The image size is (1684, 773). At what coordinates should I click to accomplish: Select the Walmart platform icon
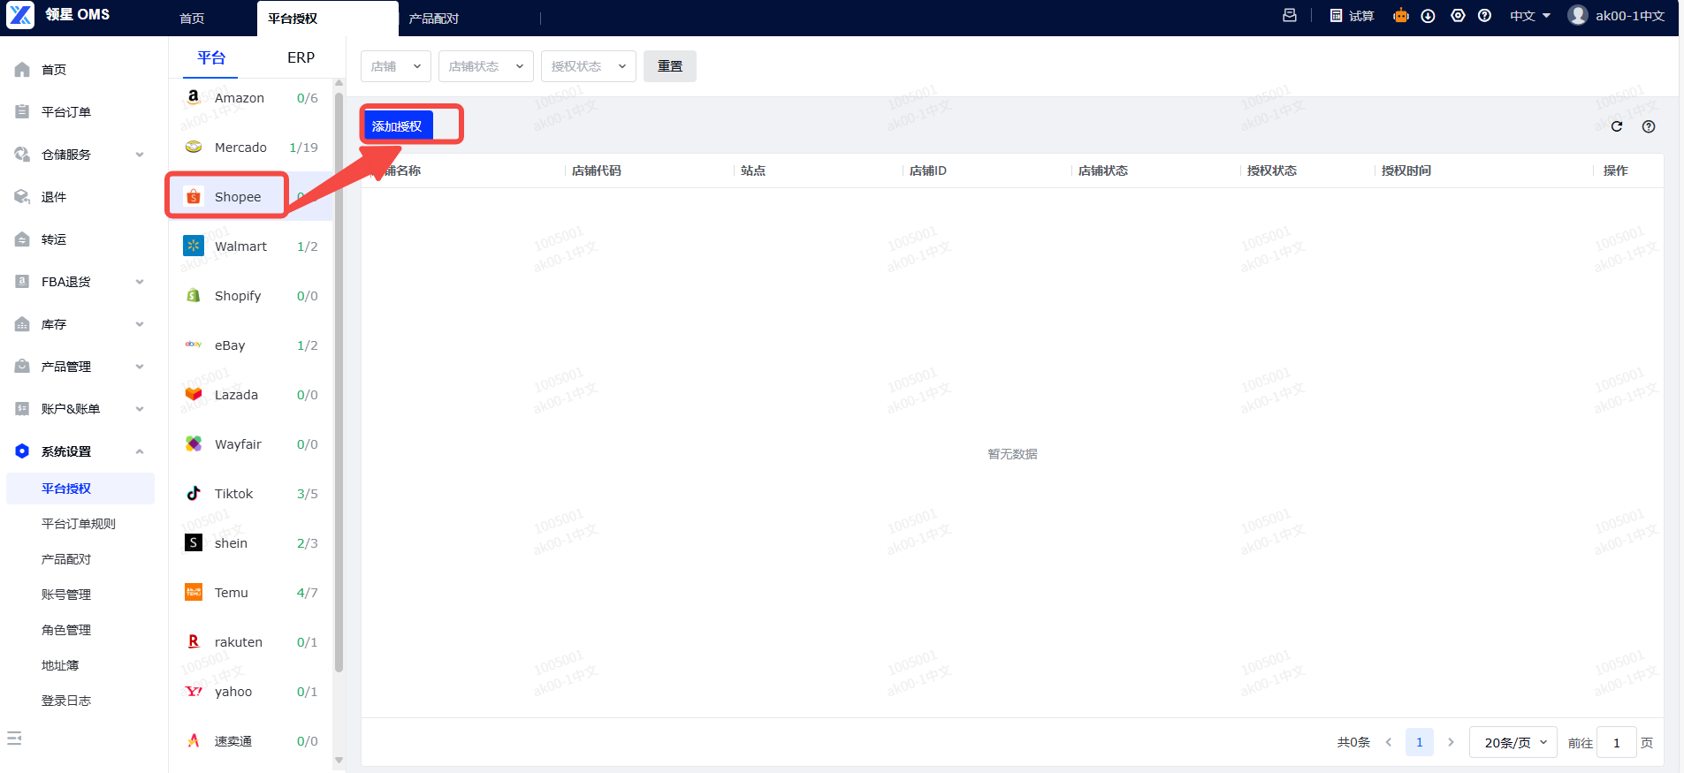[x=194, y=246]
